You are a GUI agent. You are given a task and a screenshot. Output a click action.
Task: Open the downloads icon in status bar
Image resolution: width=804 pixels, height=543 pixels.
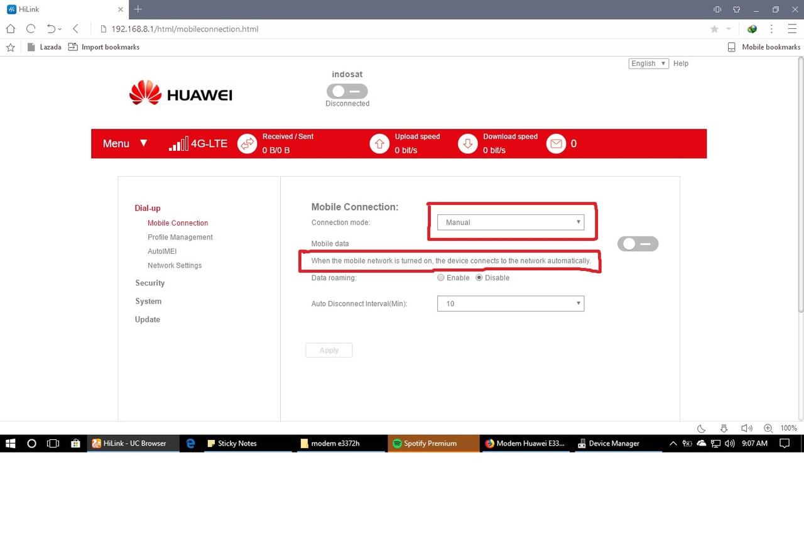(x=724, y=428)
